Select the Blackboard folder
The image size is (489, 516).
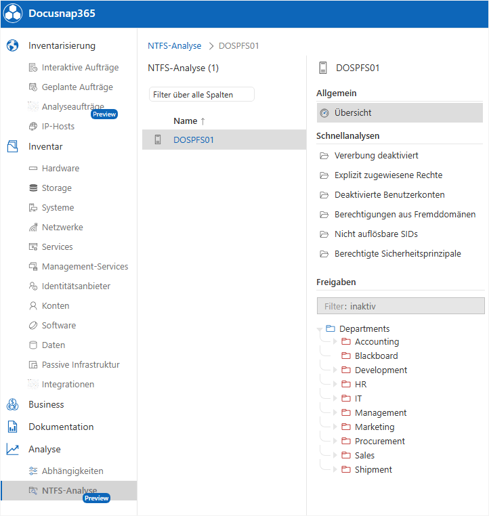pyautogui.click(x=376, y=356)
